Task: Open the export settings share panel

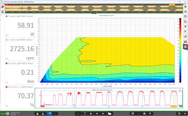Action: [186, 37]
